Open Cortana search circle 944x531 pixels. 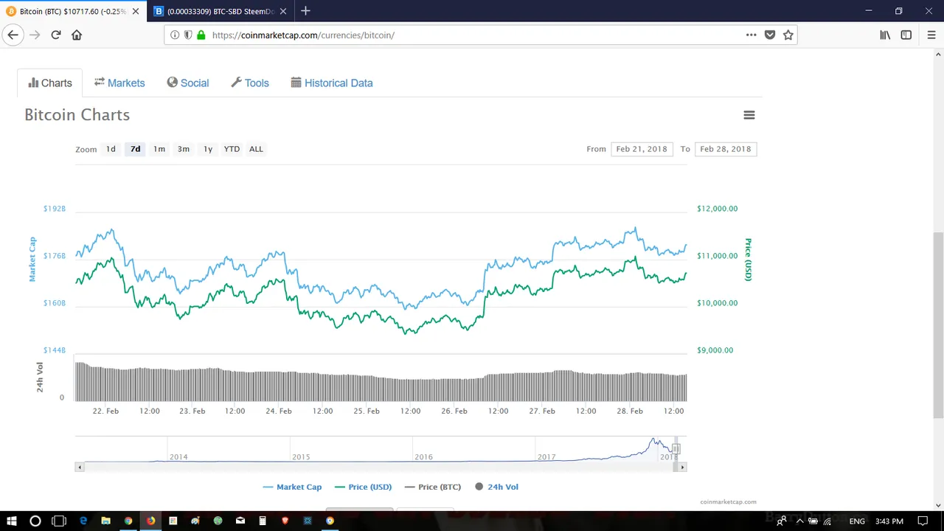click(35, 521)
